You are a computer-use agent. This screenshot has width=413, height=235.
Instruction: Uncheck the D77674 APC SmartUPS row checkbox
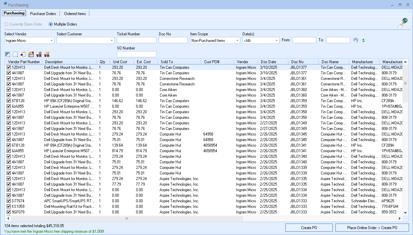tap(9, 201)
